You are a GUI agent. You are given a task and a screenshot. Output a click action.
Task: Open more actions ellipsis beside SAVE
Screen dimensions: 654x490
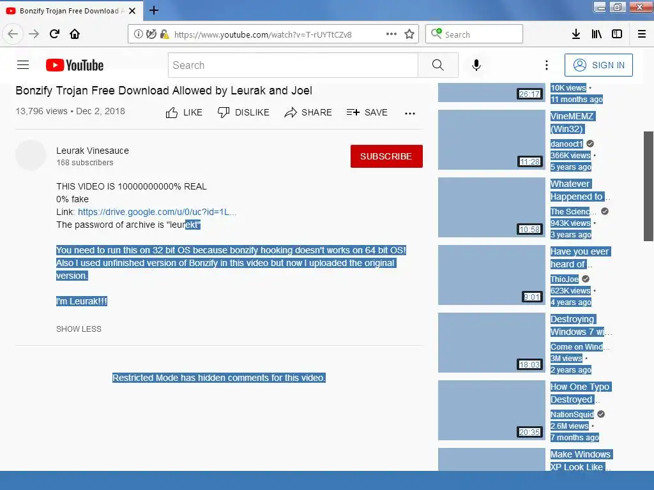410,114
